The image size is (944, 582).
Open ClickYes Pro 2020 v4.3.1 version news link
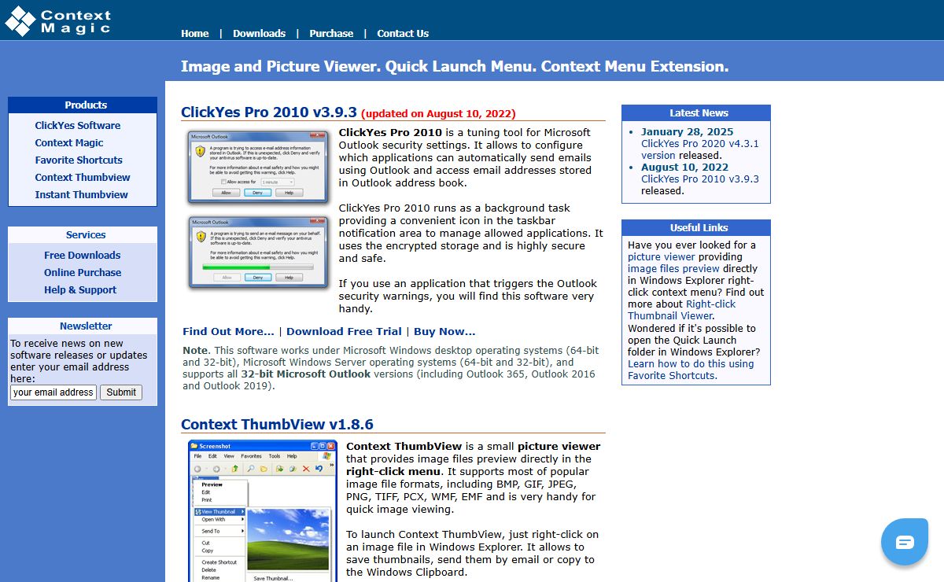pos(700,149)
